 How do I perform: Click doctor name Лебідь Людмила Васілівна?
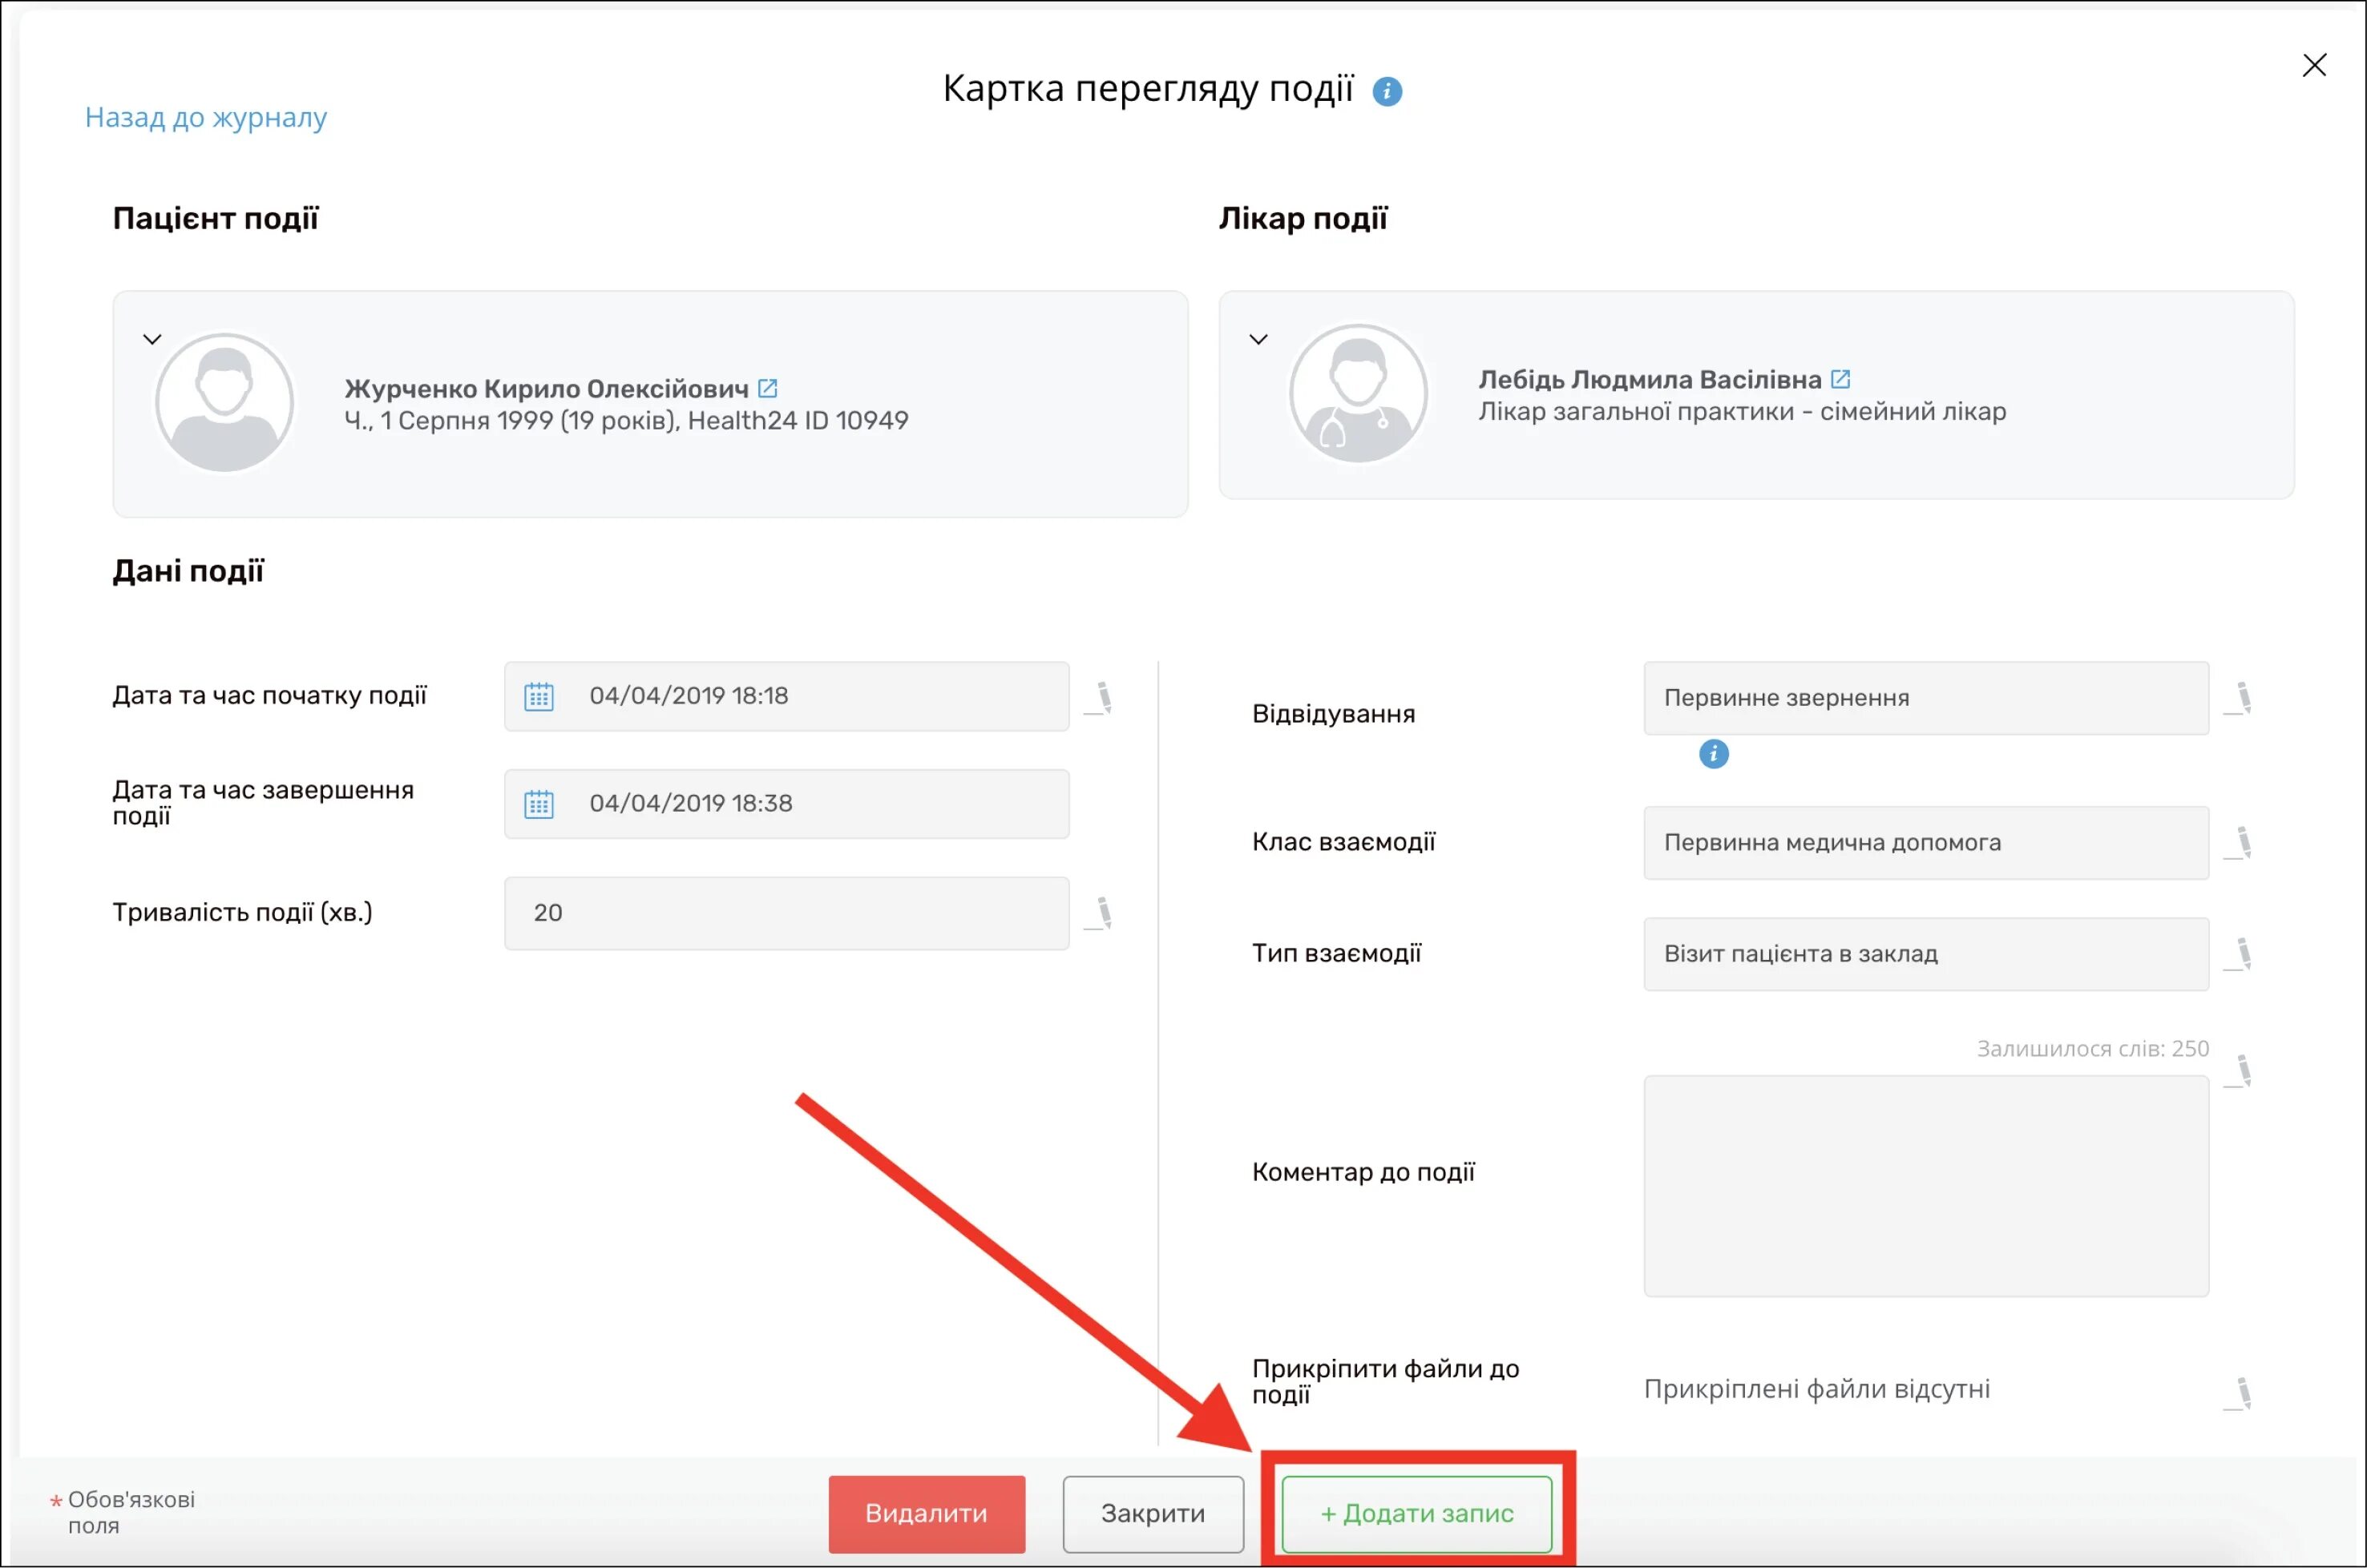tap(1650, 379)
